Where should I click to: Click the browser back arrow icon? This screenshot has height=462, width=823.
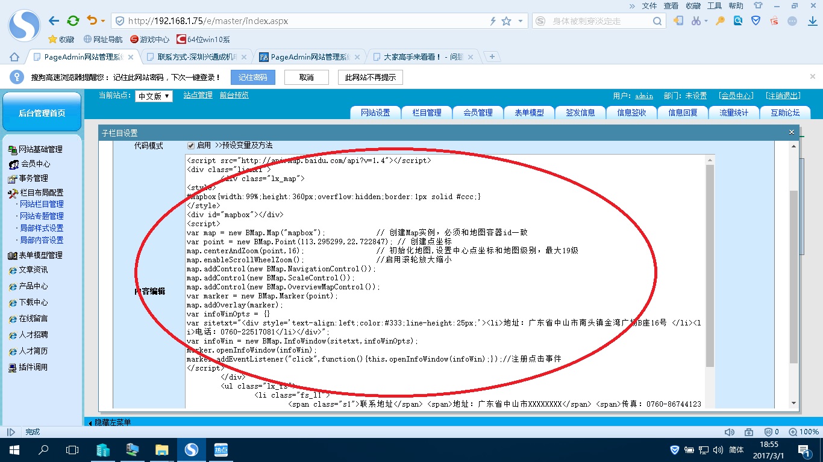tap(54, 21)
